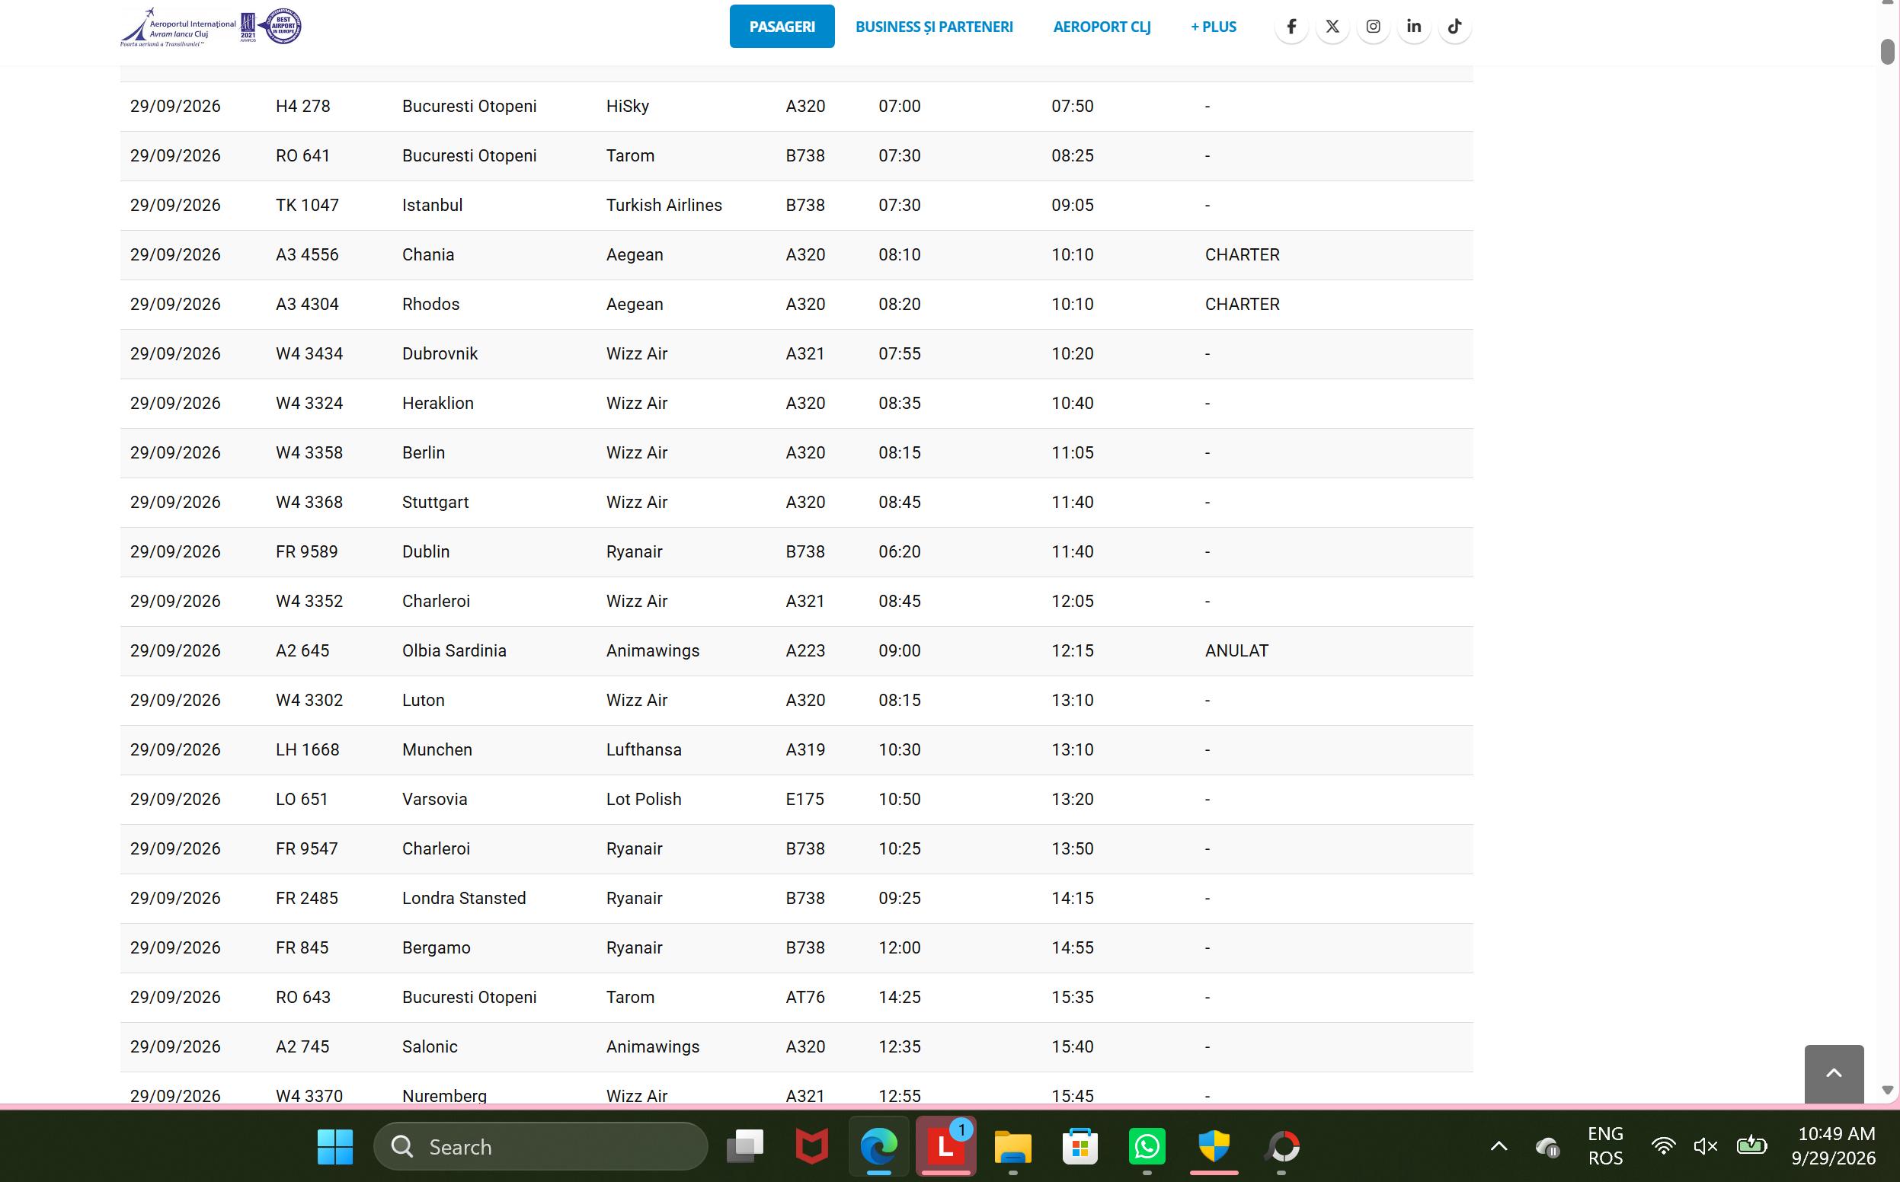Select flight number W4 3352
This screenshot has width=1900, height=1182.
[x=309, y=601]
